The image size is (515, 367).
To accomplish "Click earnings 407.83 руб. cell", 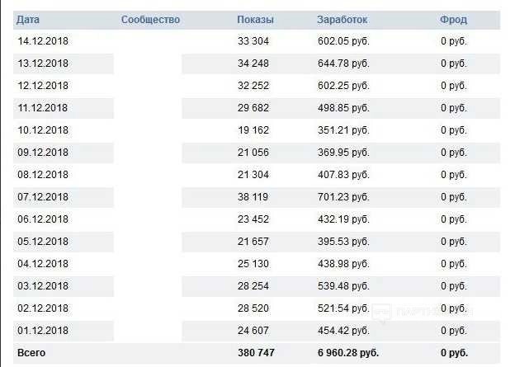I will pyautogui.click(x=343, y=175).
